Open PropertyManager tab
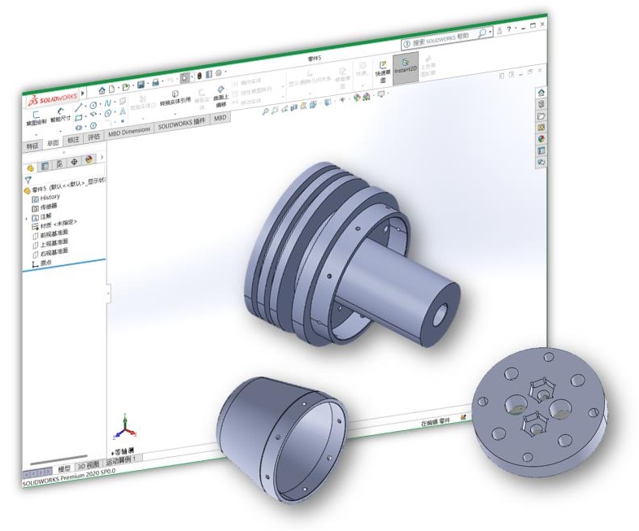 45,166
